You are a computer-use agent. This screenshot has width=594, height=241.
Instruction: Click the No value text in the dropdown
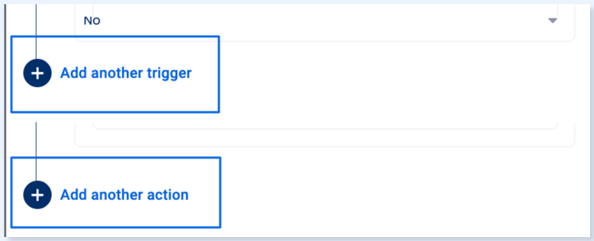click(92, 21)
